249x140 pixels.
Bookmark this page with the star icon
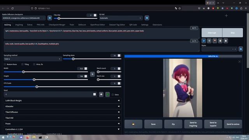(180, 8)
